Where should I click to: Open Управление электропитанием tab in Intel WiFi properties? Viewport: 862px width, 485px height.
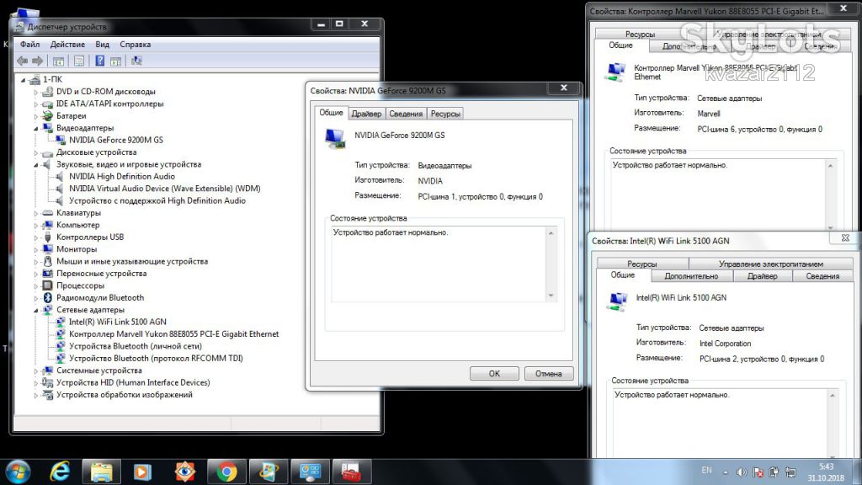771,264
